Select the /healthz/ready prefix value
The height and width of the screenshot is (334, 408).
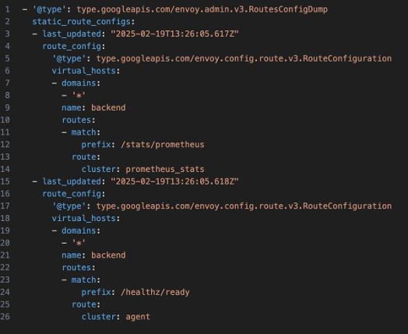coord(155,292)
